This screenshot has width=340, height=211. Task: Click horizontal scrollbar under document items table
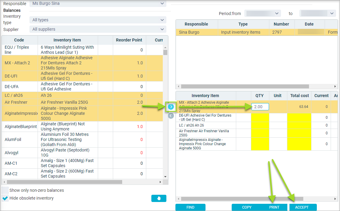[x=242, y=199]
